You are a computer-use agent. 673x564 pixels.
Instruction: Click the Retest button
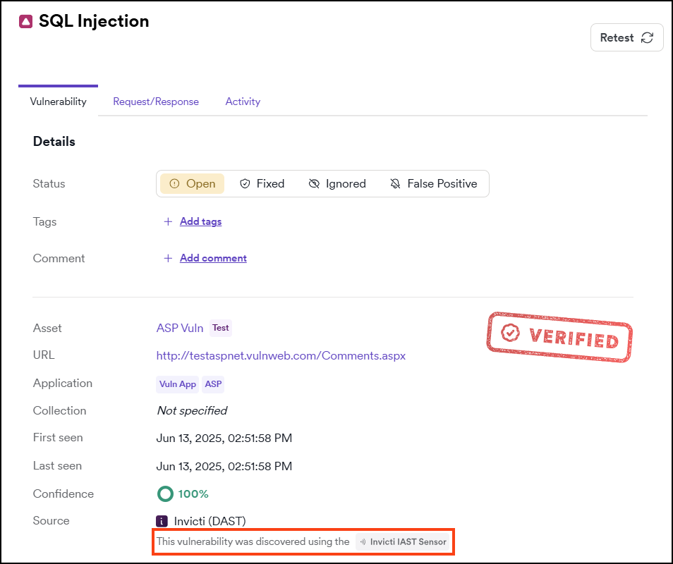[x=626, y=37]
